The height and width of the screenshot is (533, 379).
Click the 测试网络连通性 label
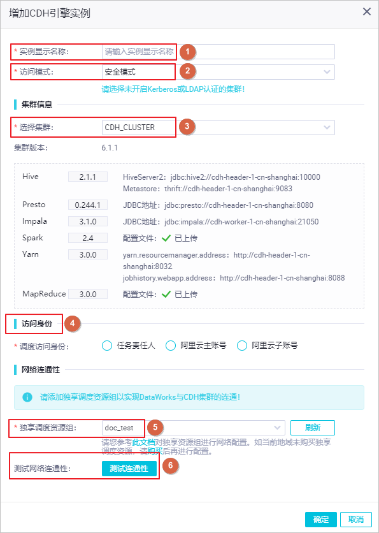point(42,469)
